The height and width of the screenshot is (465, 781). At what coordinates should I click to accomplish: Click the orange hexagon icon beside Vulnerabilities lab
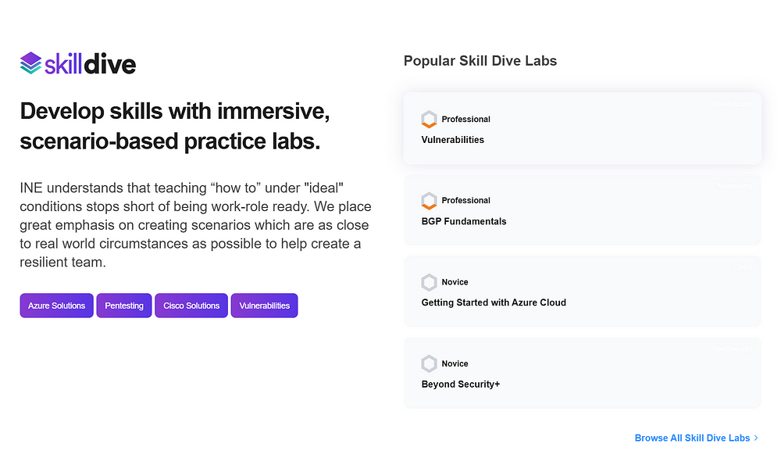(429, 119)
